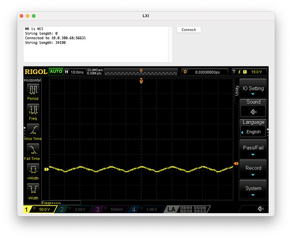
Task: Click the trigger level 19.0 V readout
Action: [257, 72]
